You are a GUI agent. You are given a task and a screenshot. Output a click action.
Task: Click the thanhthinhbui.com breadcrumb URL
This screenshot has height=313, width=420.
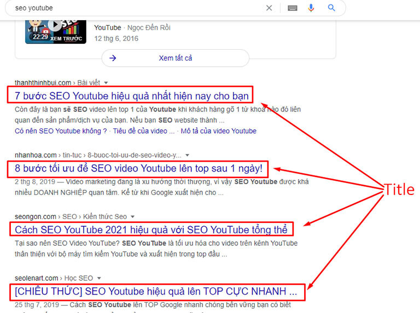click(57, 82)
